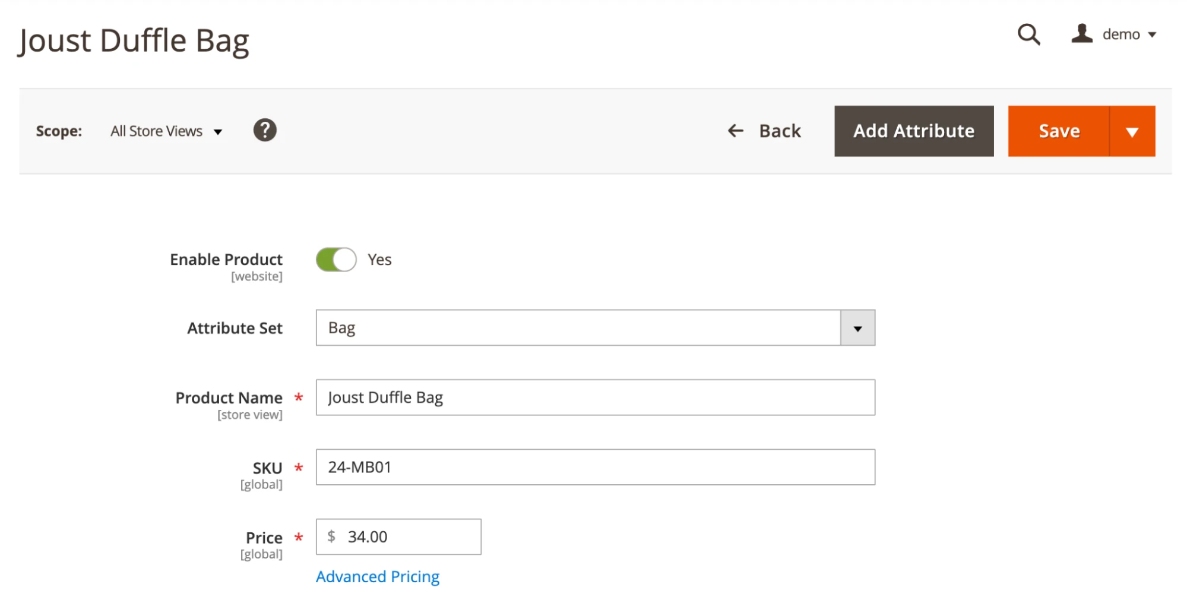This screenshot has height=606, width=1187.
Task: Expand the Save options arrow
Action: coord(1132,131)
